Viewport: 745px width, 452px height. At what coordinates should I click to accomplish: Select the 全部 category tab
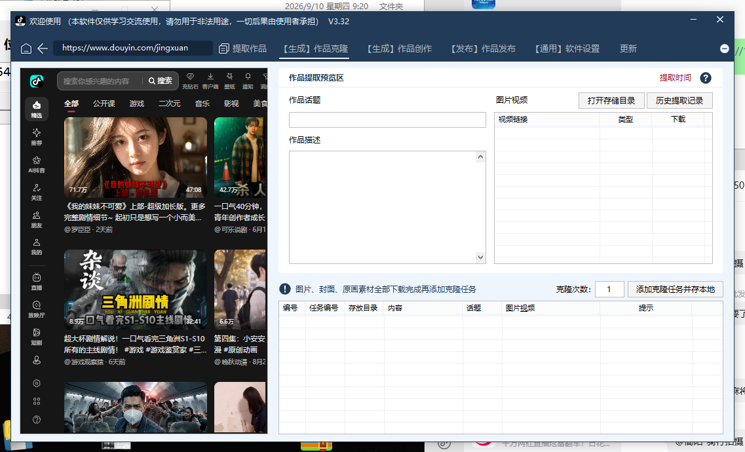(x=71, y=104)
